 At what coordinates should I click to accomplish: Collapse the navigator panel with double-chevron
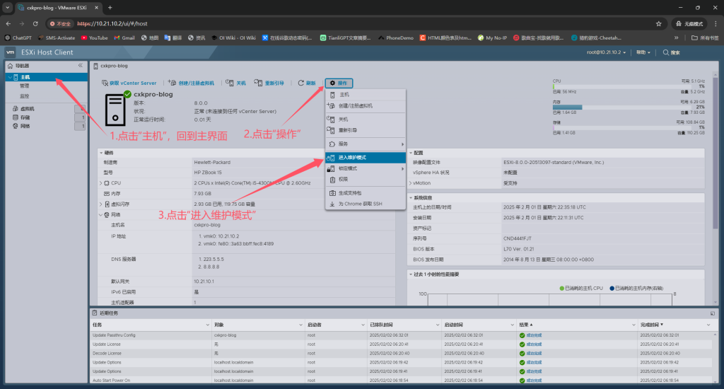(81, 66)
